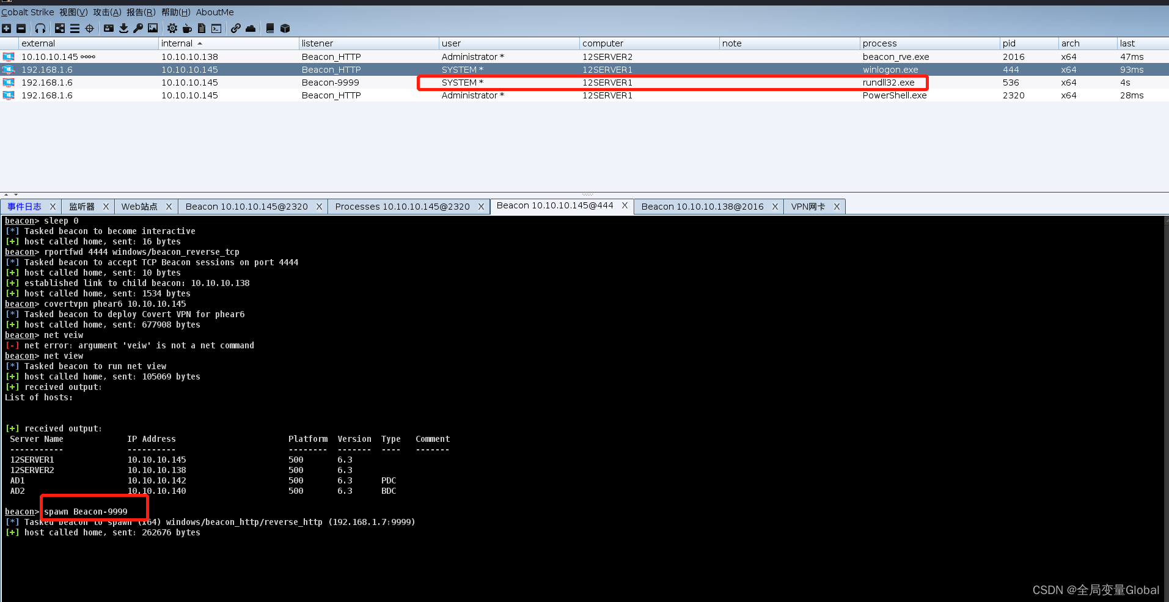Viewport: 1169px width, 602px height.
Task: Open the credentials icon in toolbar
Action: click(109, 28)
